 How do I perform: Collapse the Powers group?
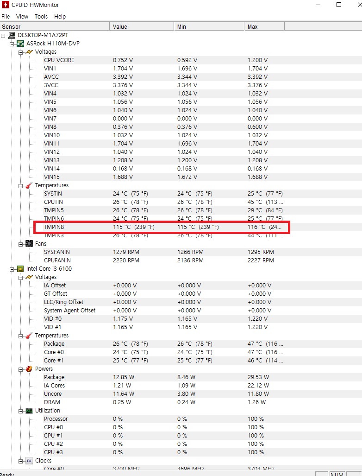21,369
